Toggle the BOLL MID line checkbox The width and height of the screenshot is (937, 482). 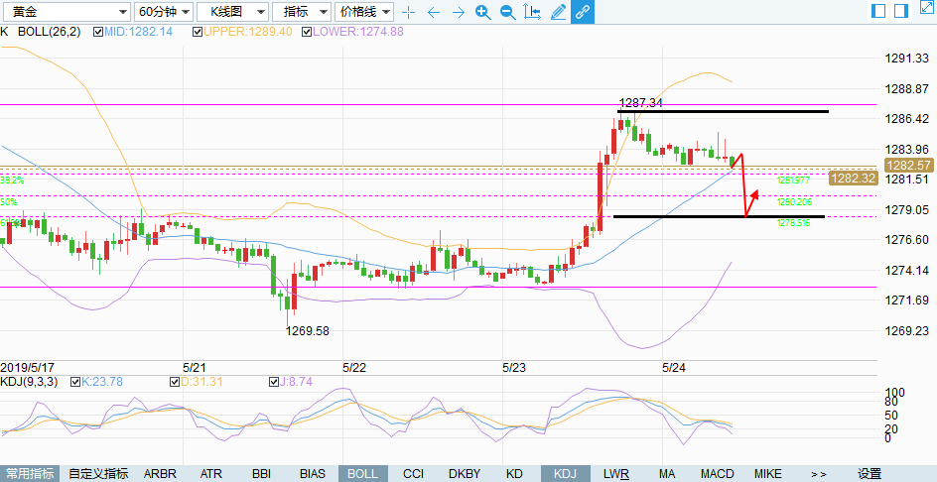coord(98,32)
